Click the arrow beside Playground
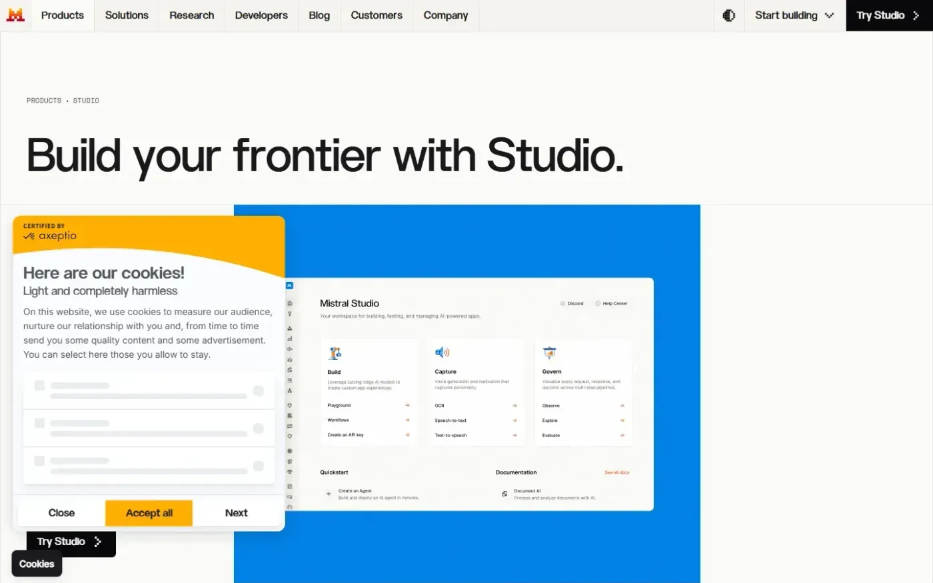 click(x=407, y=405)
